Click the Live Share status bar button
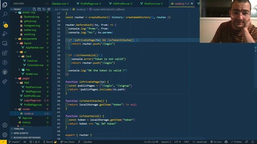The width and height of the screenshot is (257, 144). tap(67, 142)
